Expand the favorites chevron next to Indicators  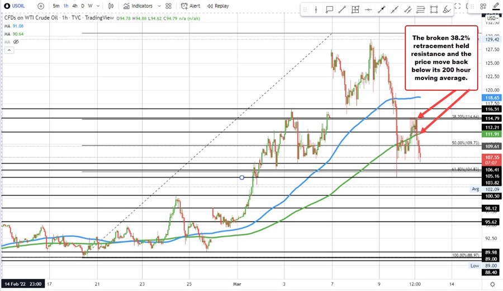(159, 6)
